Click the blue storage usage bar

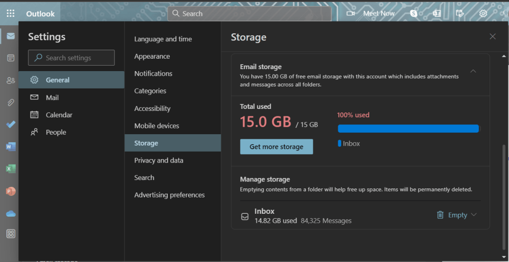coord(408,129)
